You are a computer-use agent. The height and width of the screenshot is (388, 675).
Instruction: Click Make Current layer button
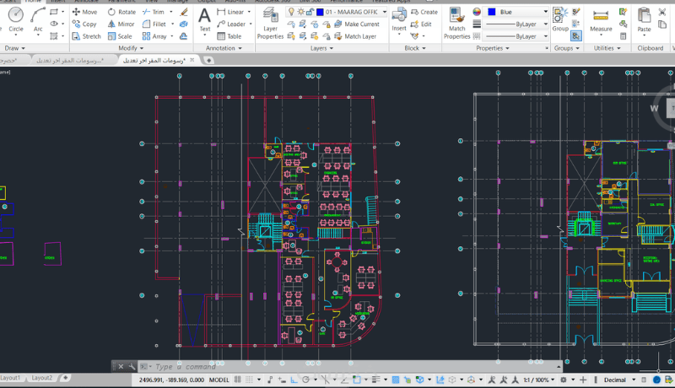357,24
